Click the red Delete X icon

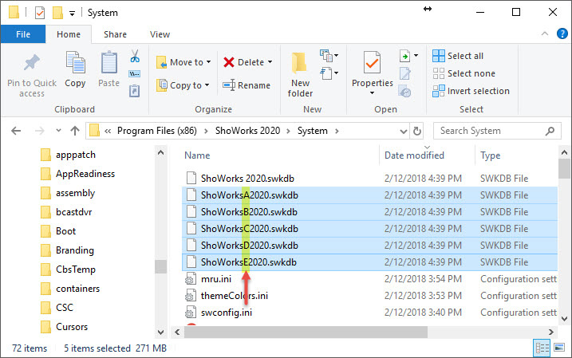point(229,62)
